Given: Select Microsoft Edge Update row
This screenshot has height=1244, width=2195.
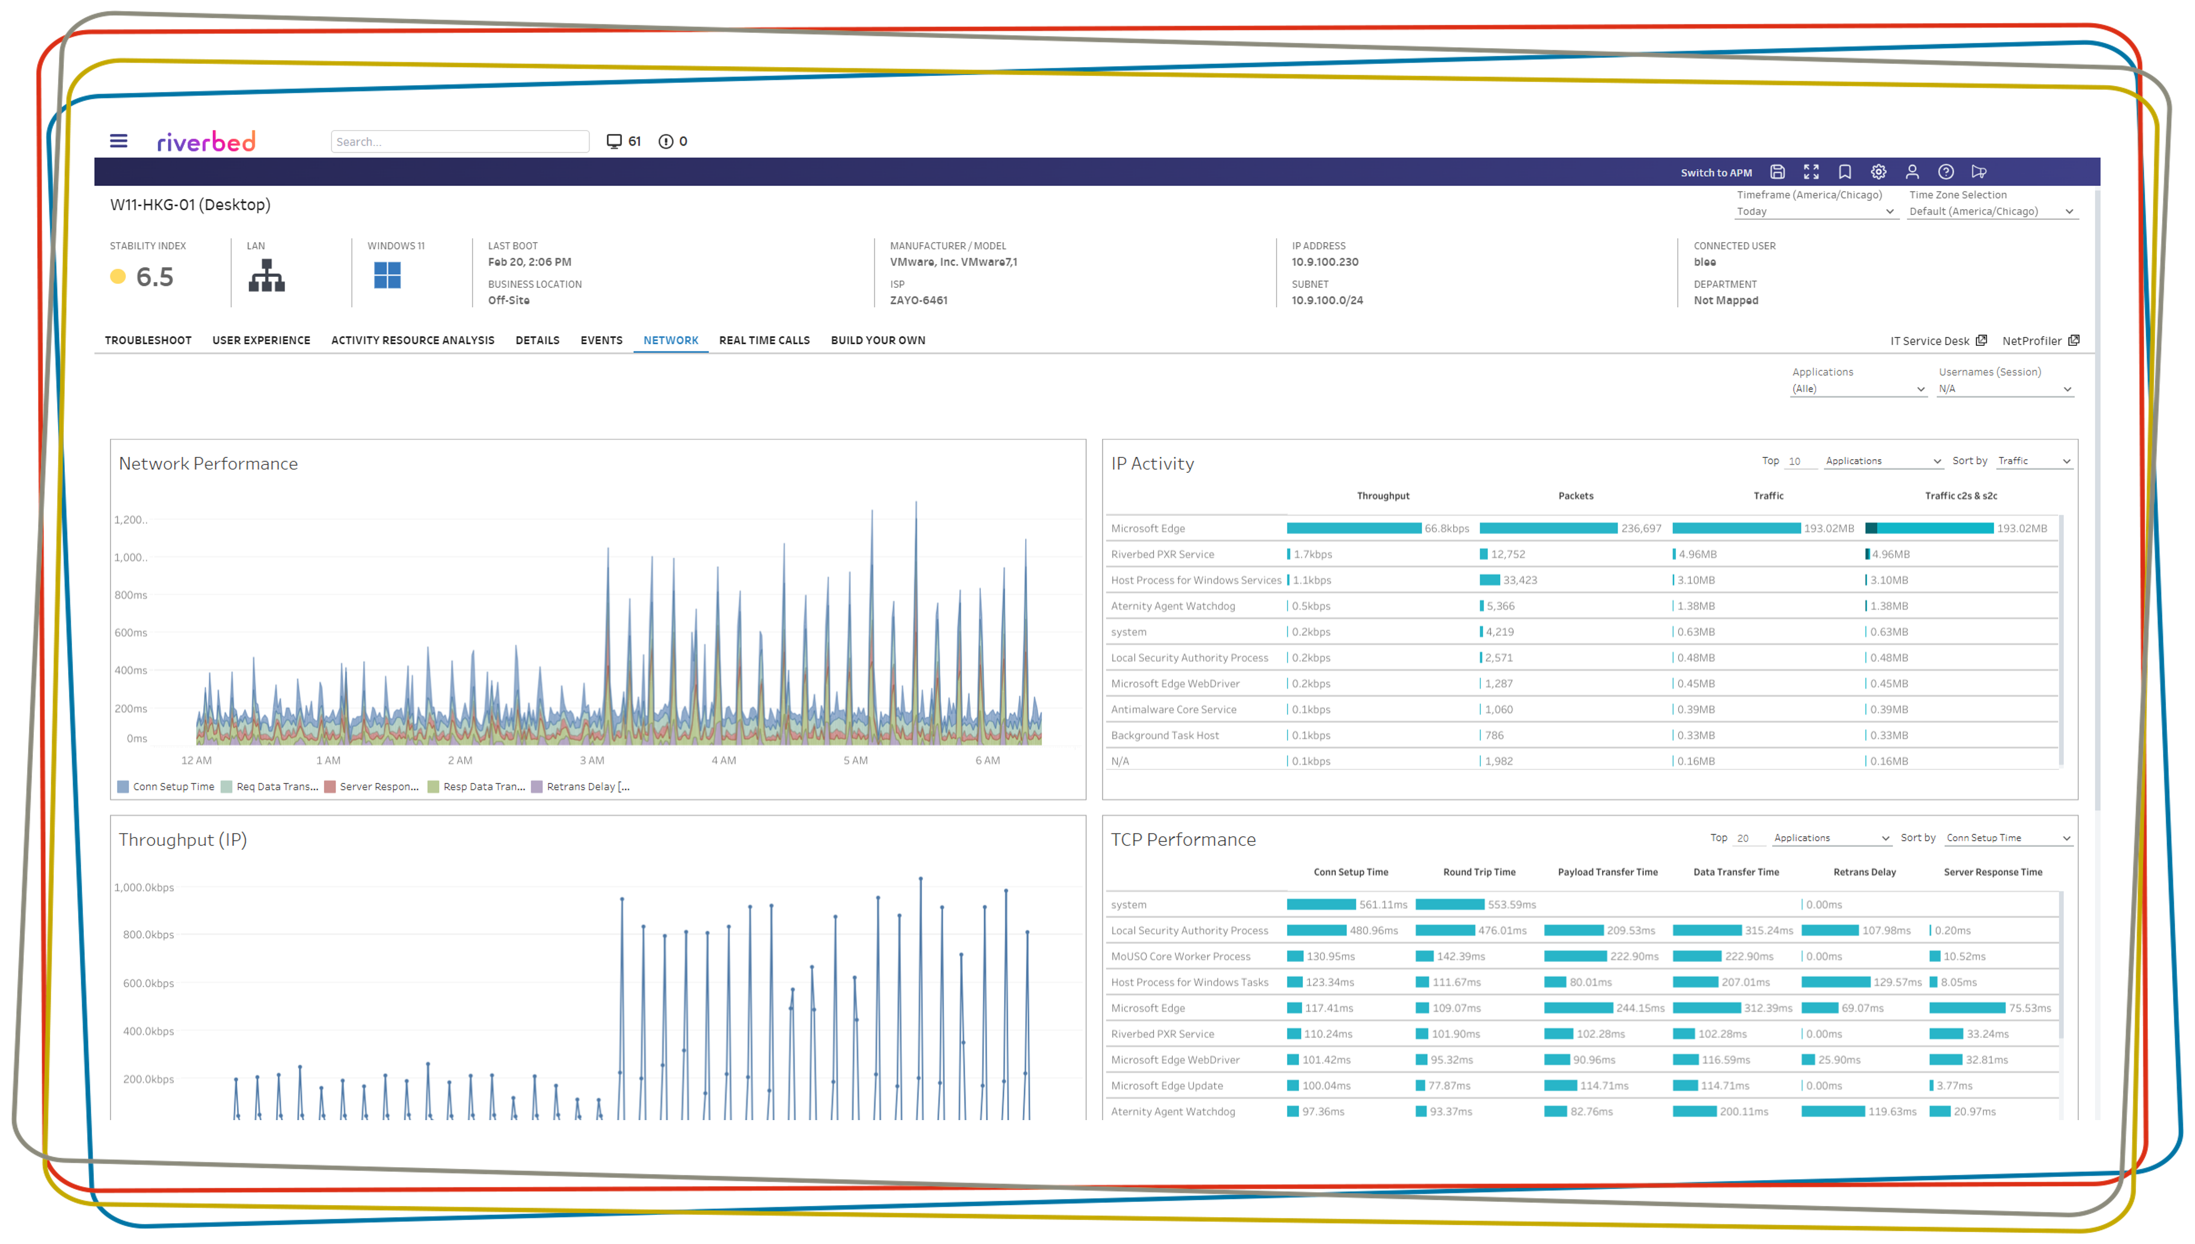Looking at the screenshot, I should click(x=1582, y=1086).
